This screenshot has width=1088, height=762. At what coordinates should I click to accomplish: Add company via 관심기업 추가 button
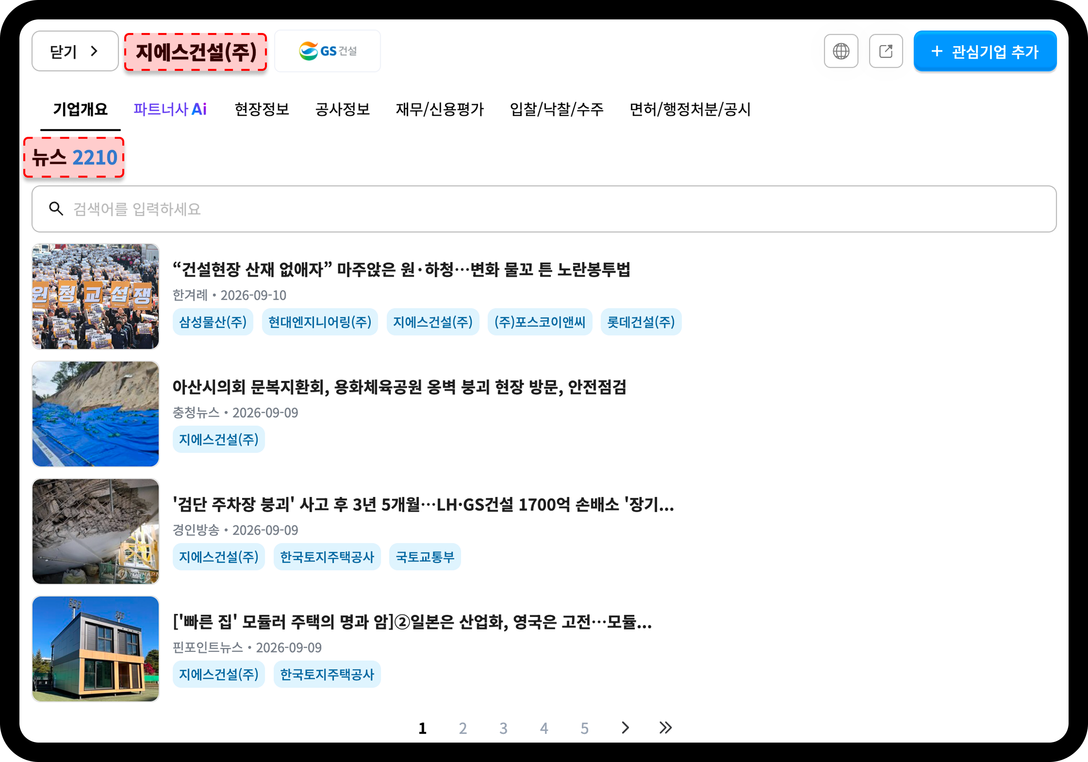point(985,51)
